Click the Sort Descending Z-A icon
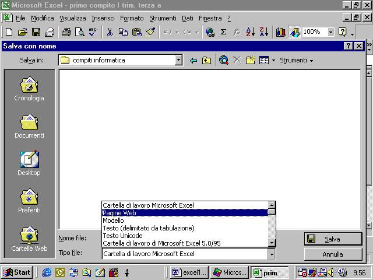 click(264, 32)
